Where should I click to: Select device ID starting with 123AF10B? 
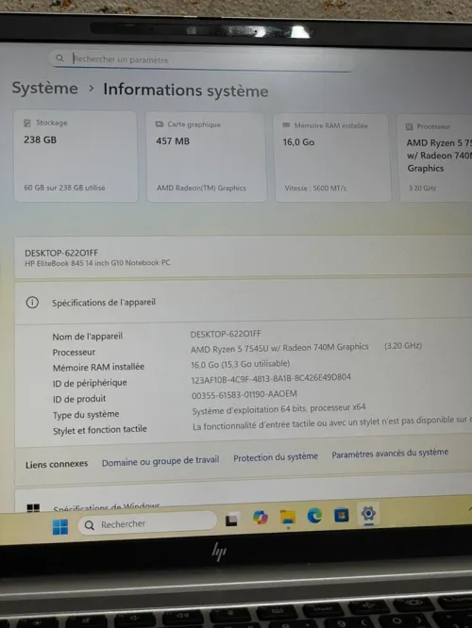click(x=271, y=378)
